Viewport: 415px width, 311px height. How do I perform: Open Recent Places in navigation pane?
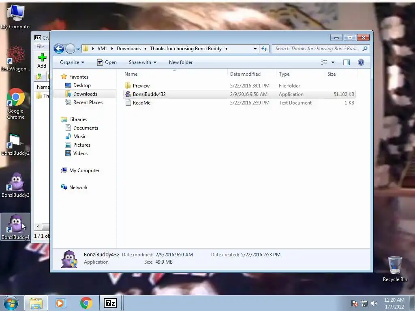click(x=88, y=102)
